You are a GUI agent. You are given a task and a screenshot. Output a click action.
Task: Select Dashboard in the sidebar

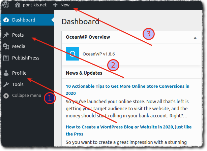pos(24,20)
